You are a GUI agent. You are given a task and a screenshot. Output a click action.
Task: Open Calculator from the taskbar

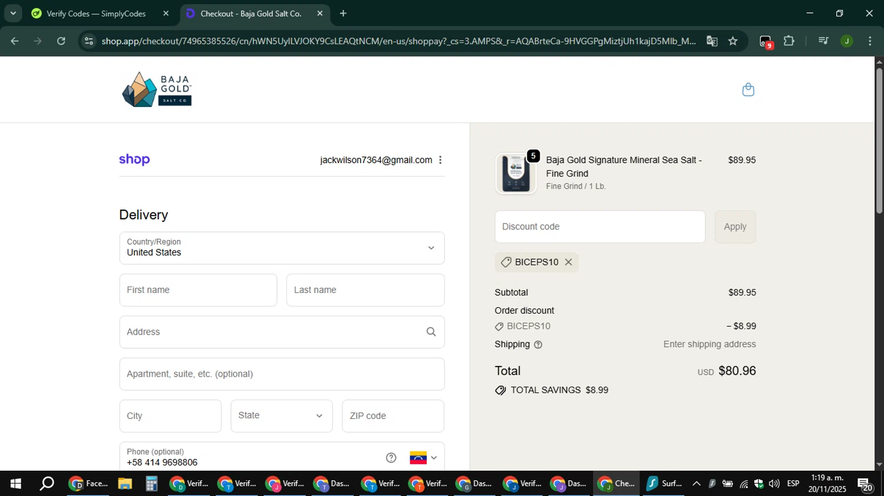coord(151,484)
